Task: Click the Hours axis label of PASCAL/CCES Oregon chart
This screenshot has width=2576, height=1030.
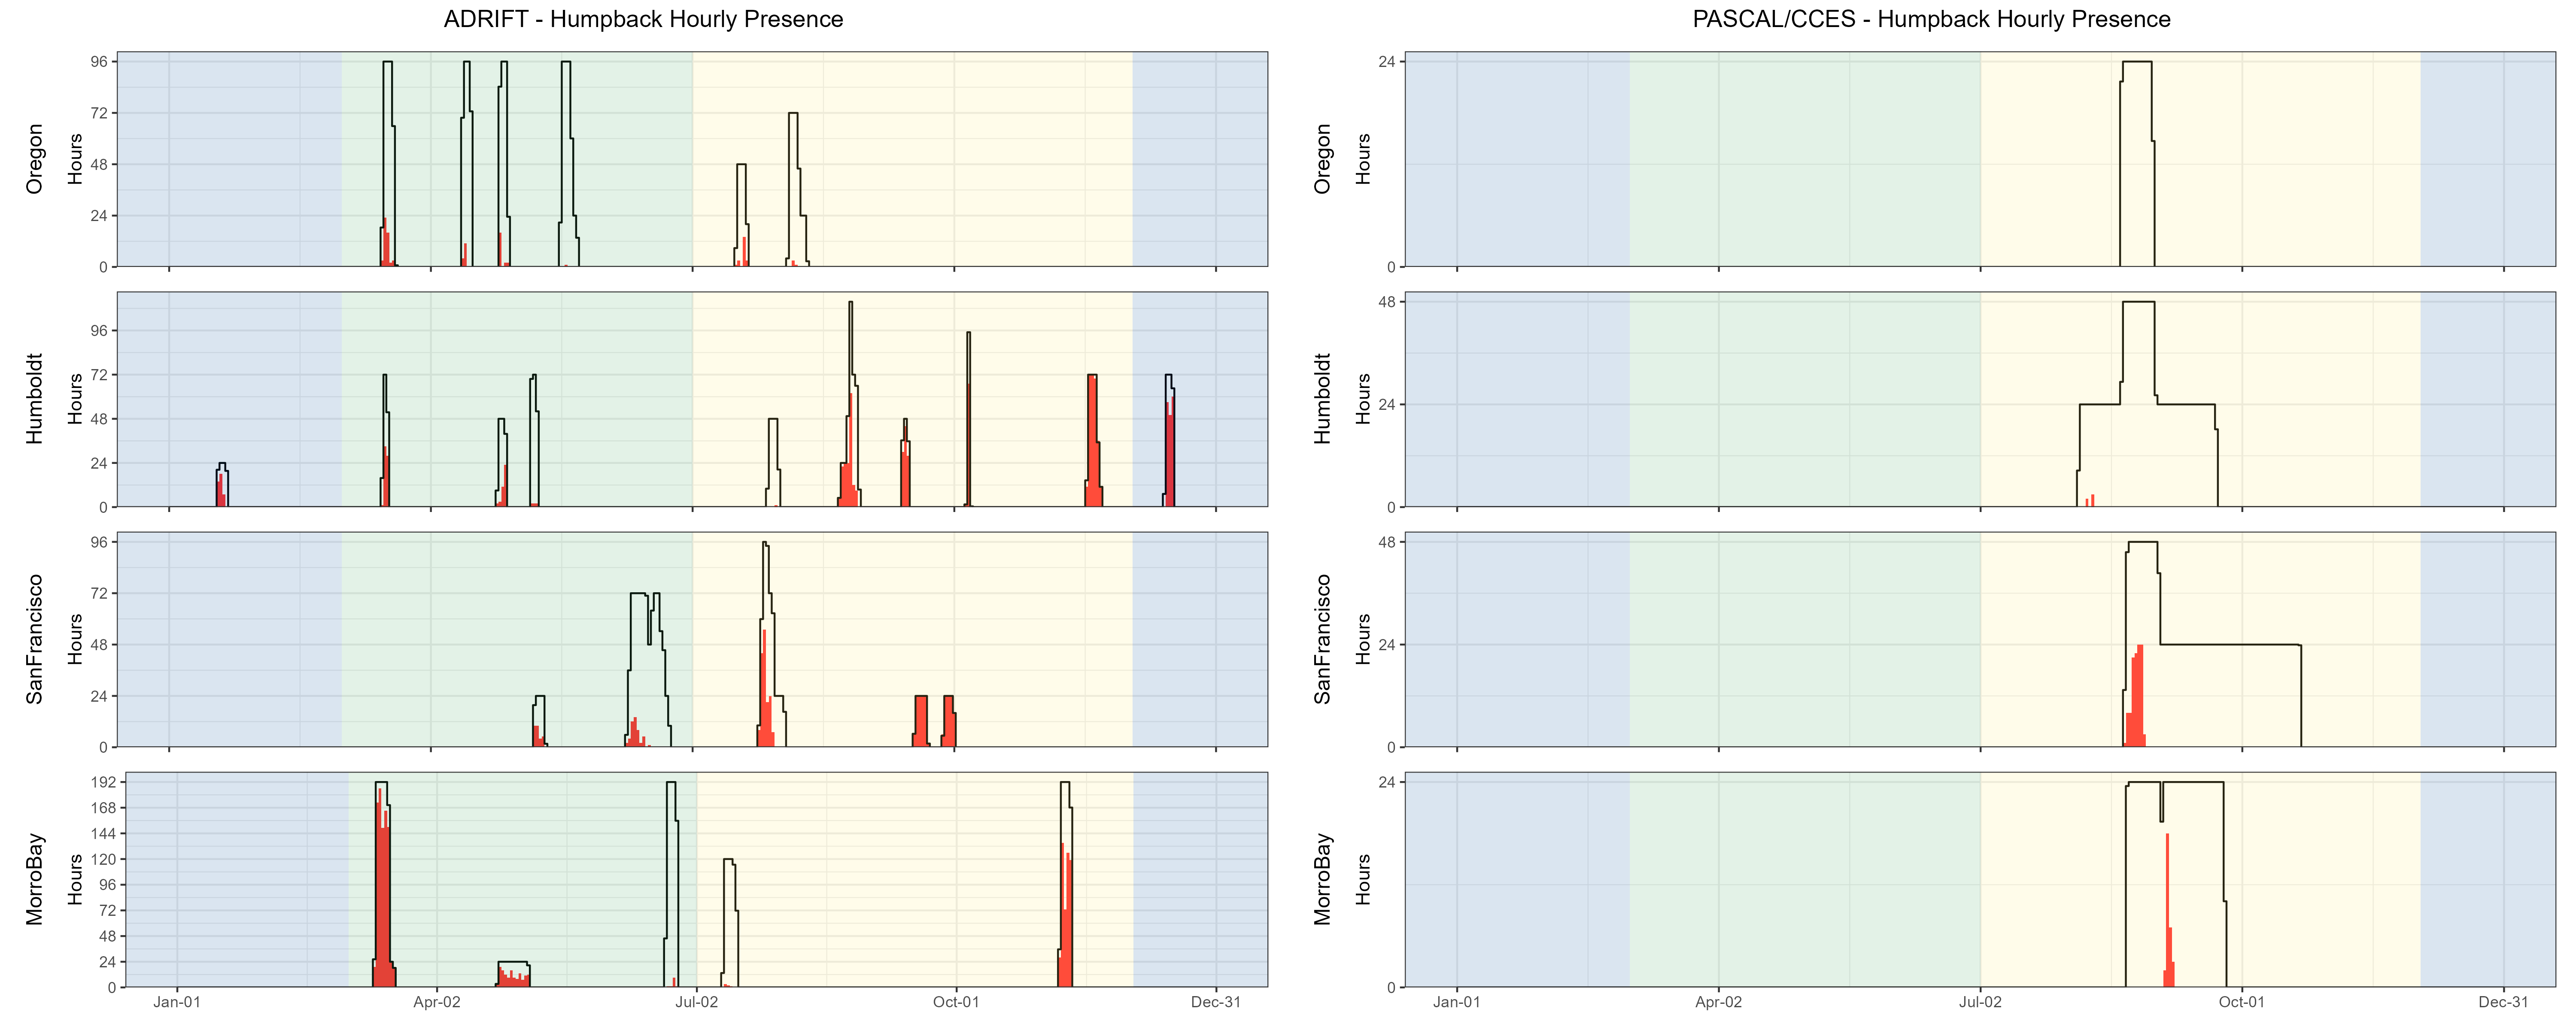Action: tap(1363, 159)
